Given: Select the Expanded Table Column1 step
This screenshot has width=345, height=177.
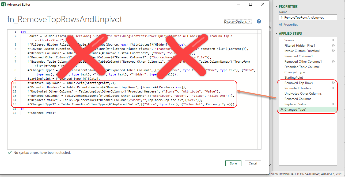Looking at the screenshot, I should (x=302, y=67).
